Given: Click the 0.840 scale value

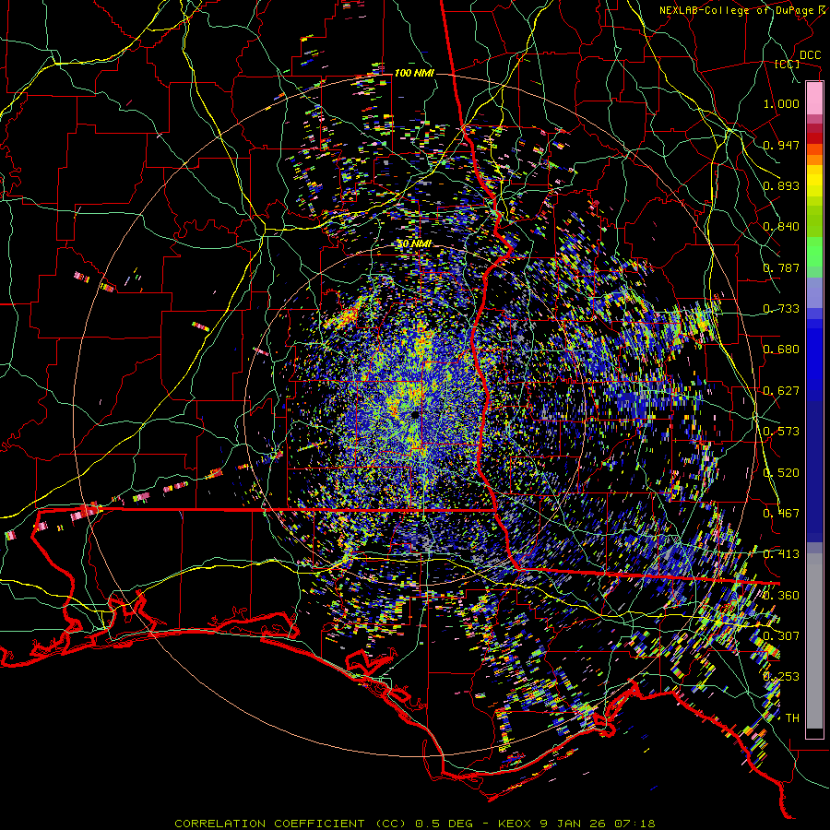Looking at the screenshot, I should [781, 227].
